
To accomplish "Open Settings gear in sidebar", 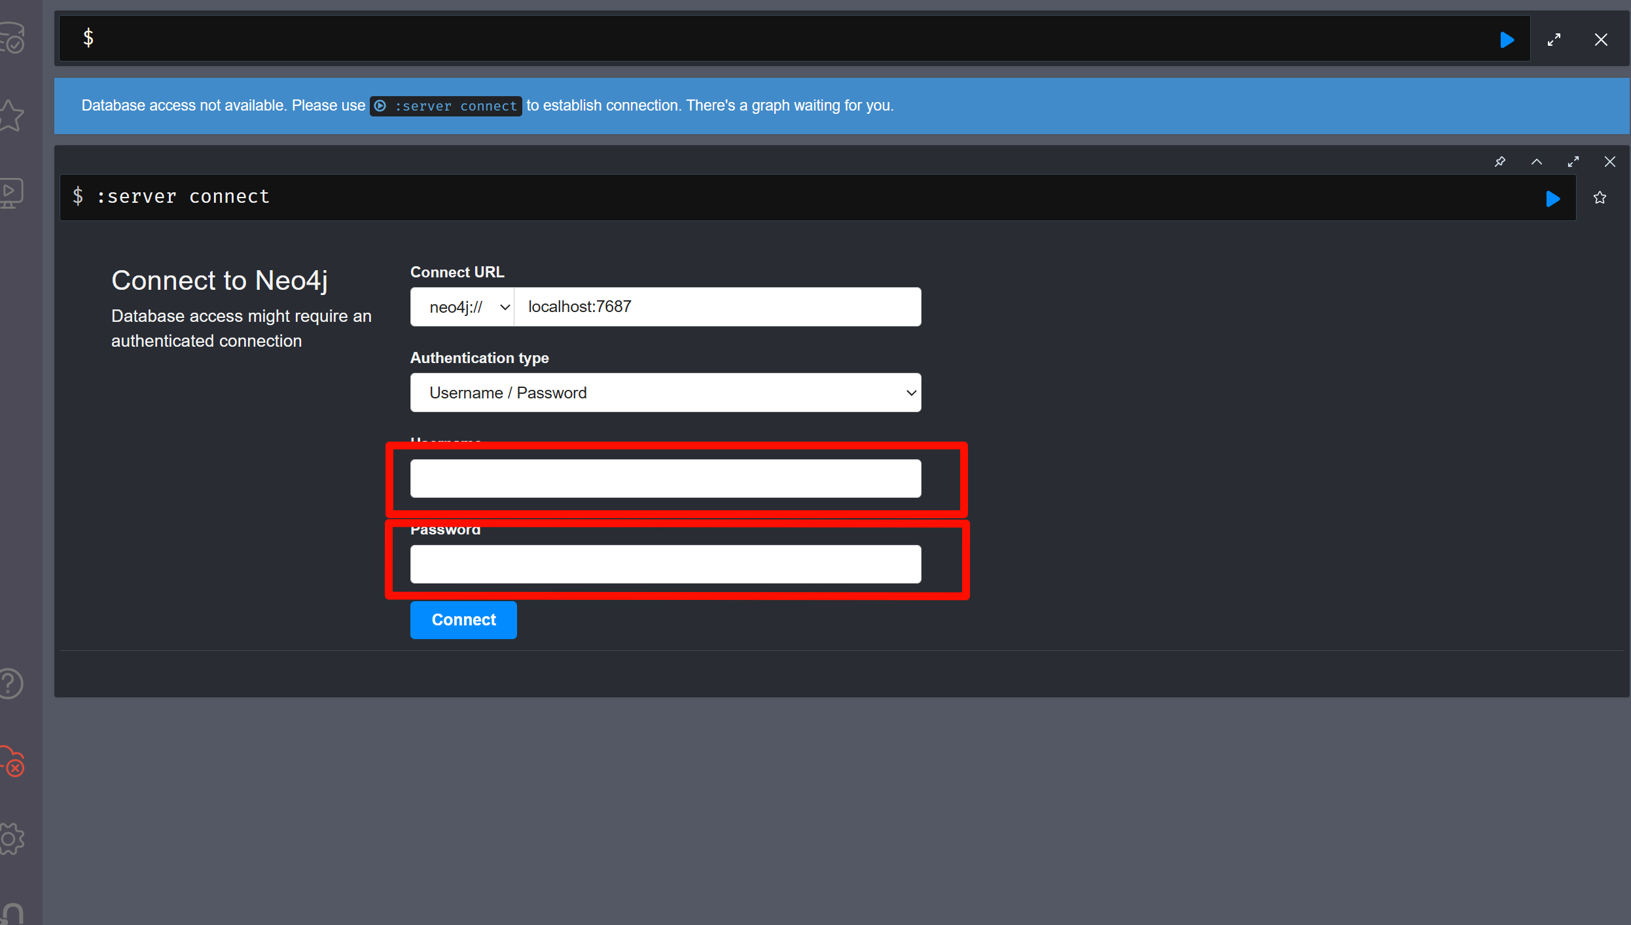I will [x=12, y=839].
